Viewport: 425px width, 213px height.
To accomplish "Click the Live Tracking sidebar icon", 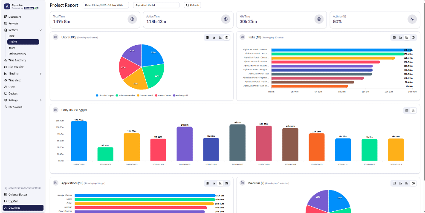I will 5,67.
